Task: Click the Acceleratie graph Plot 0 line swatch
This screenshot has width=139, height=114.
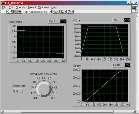Action: coord(63,21)
